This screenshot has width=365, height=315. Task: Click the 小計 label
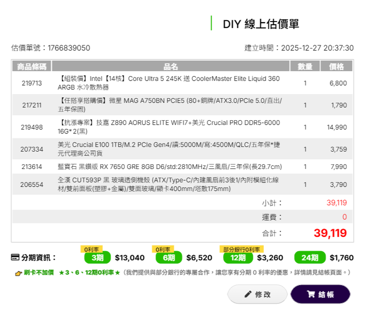pyautogui.click(x=272, y=203)
